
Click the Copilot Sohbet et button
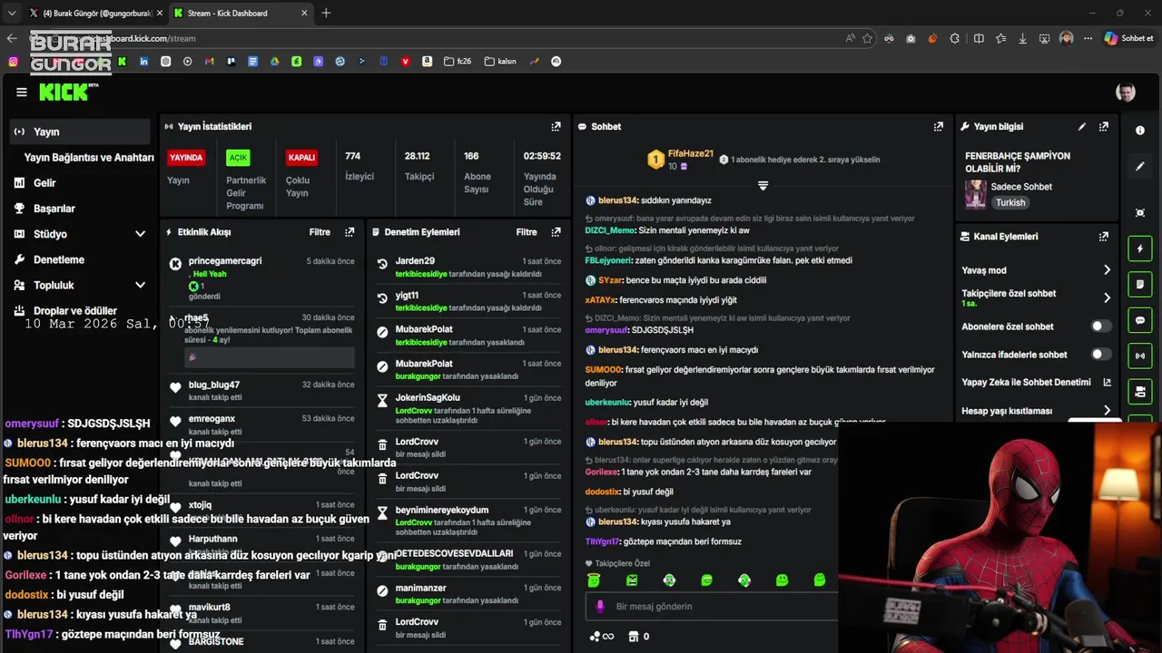click(x=1128, y=38)
